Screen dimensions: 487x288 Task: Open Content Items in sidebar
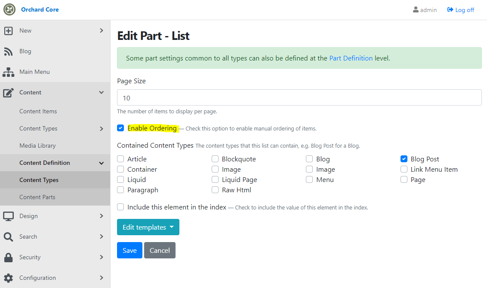[x=38, y=111]
